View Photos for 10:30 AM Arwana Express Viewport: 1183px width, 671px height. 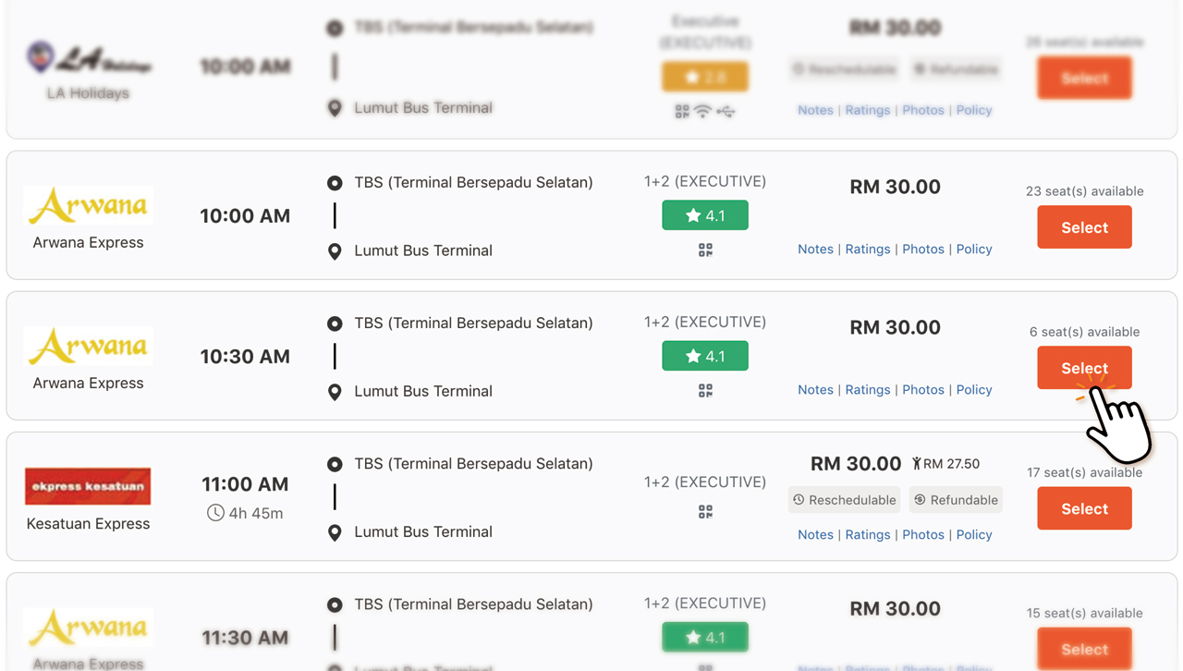[923, 390]
